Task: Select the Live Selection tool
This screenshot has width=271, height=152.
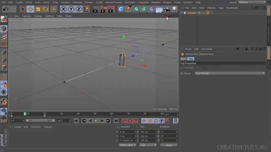Action: click(22, 9)
